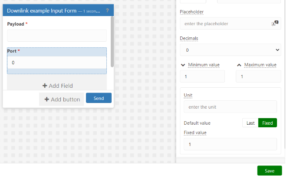
Task: Click the Port number input
Action: click(57, 63)
